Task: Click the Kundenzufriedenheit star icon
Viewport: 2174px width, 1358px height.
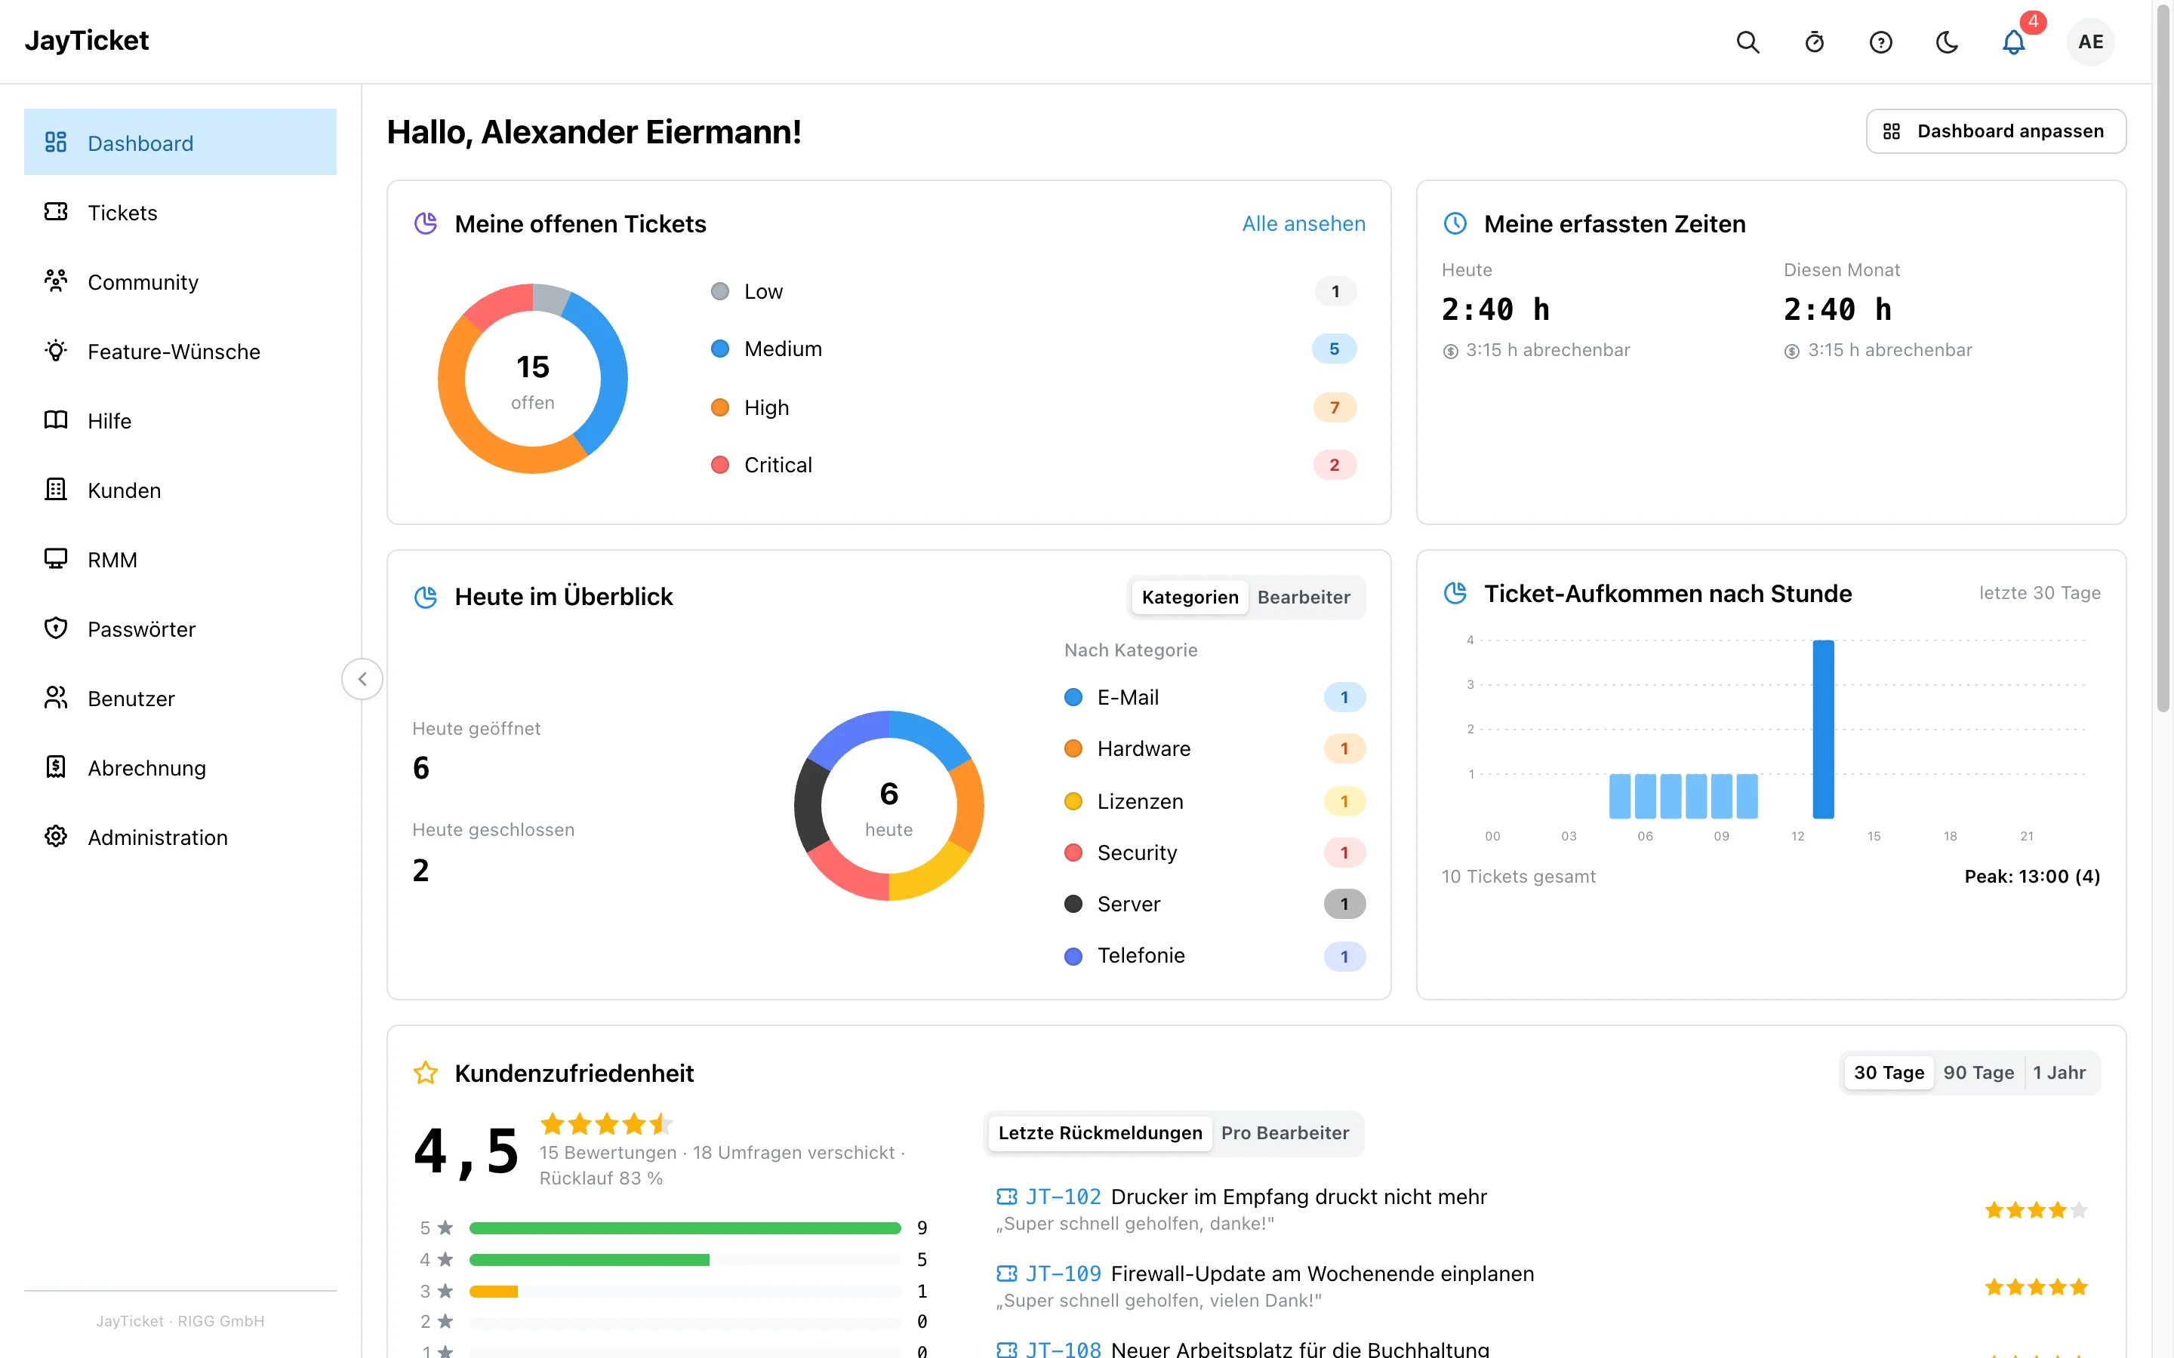Action: (426, 1072)
